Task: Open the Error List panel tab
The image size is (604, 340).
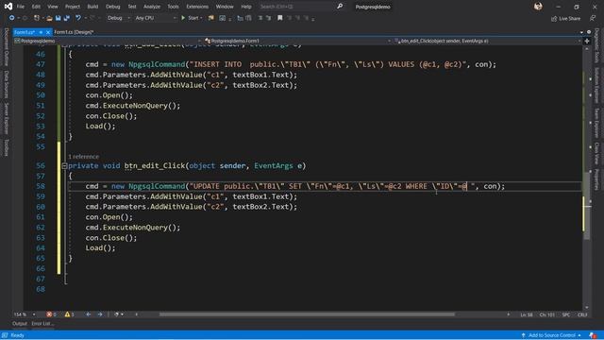Action: tap(42, 324)
